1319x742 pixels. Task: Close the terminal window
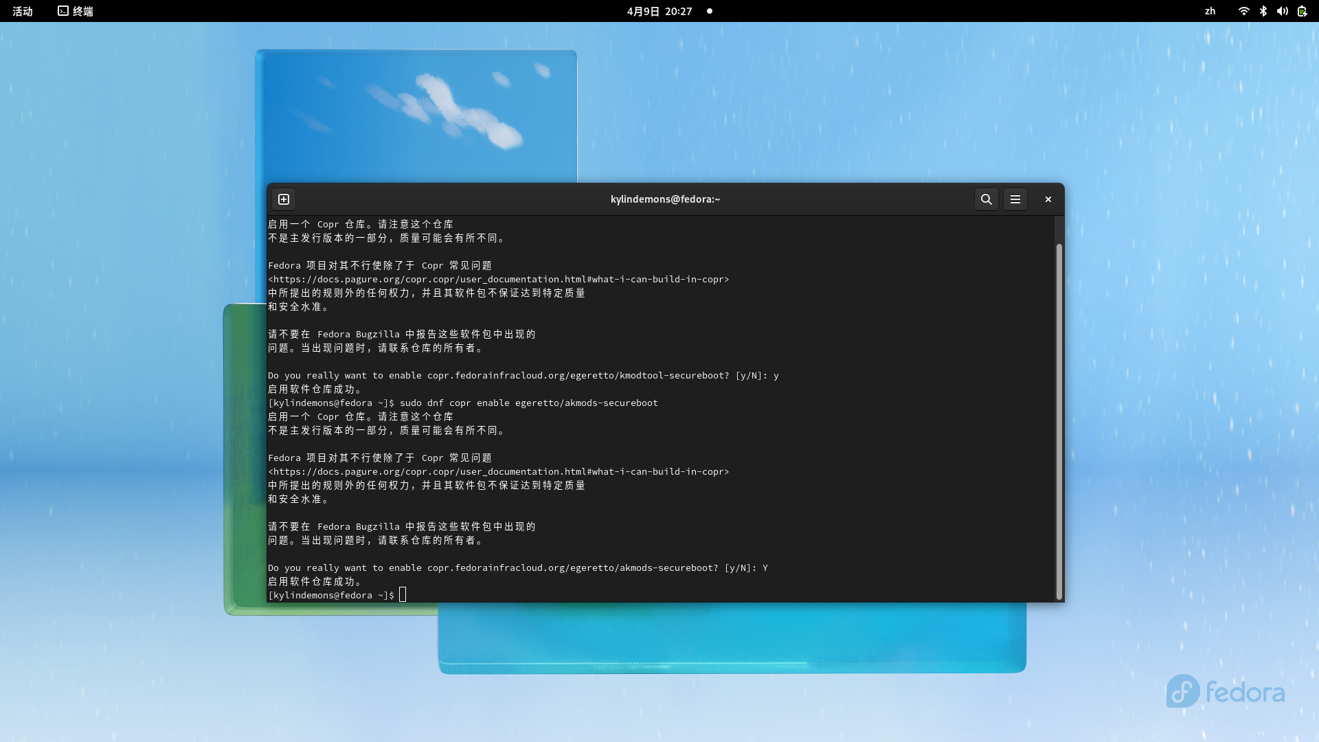tap(1048, 199)
